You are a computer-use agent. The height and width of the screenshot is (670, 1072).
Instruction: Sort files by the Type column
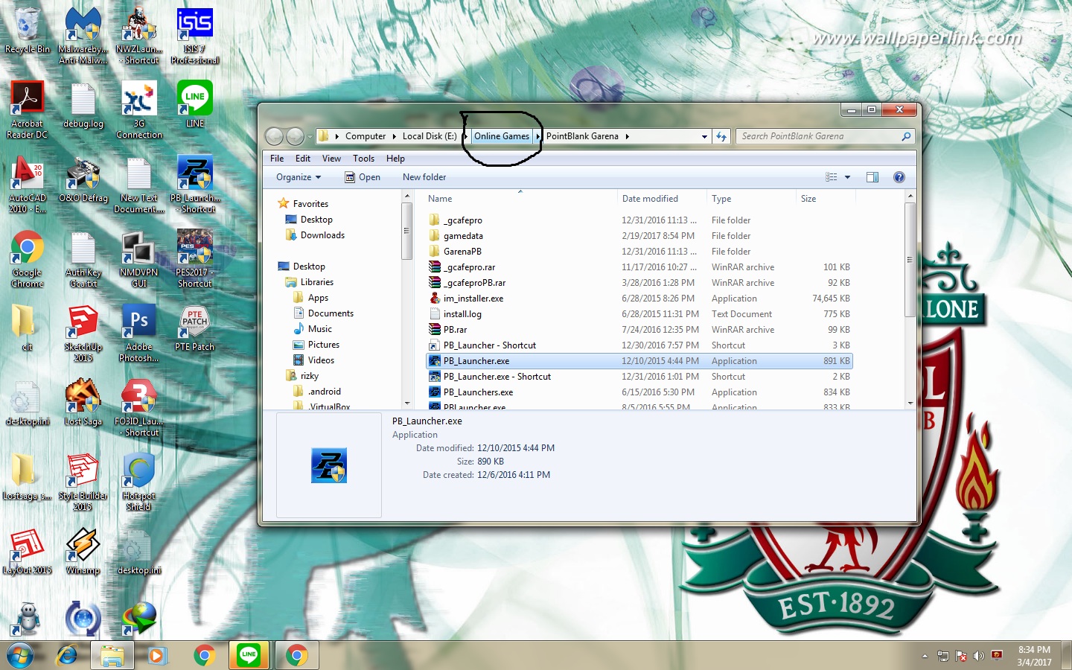[x=750, y=199]
